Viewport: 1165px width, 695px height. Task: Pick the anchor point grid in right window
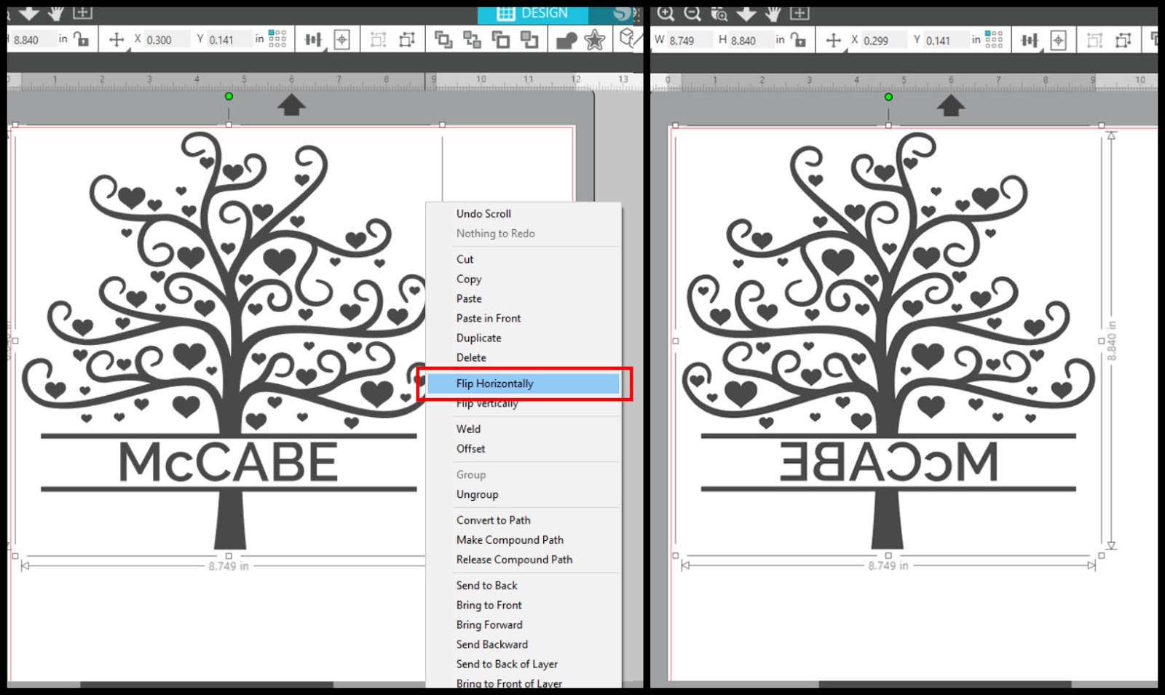[x=994, y=39]
